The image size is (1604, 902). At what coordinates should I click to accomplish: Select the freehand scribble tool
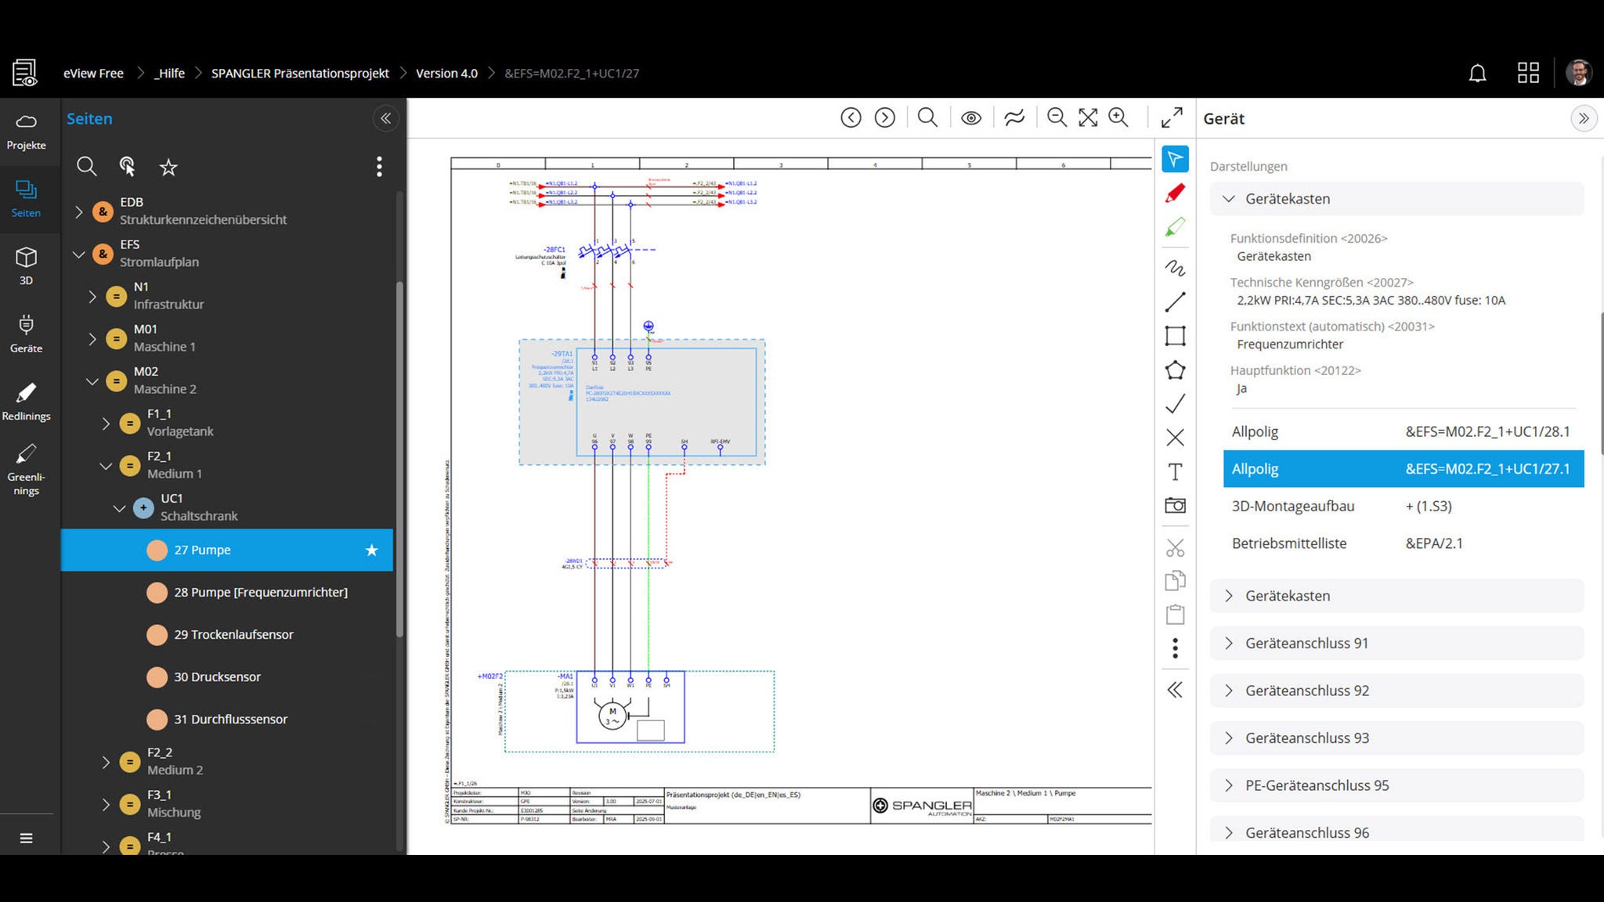pyautogui.click(x=1175, y=268)
